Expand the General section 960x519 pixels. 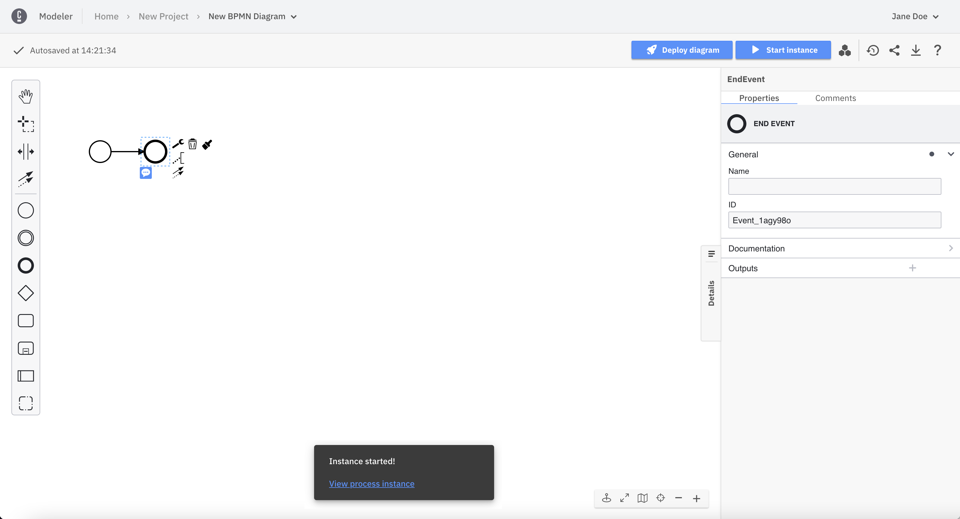coord(952,154)
